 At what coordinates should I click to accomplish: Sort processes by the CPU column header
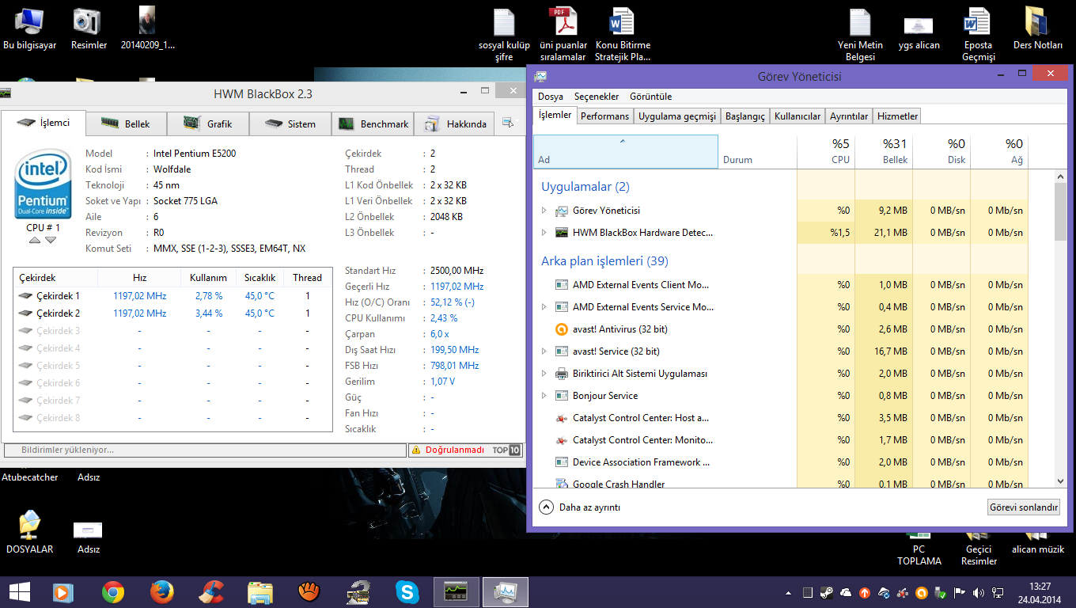pos(826,151)
